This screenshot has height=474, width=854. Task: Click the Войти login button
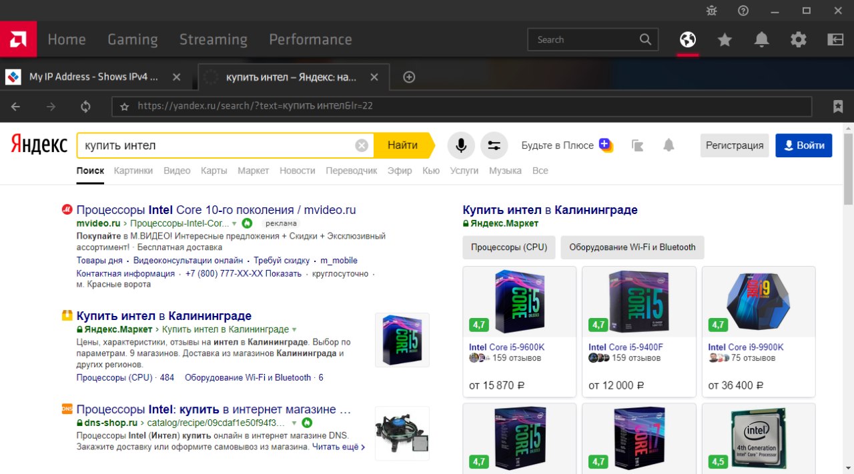point(804,145)
